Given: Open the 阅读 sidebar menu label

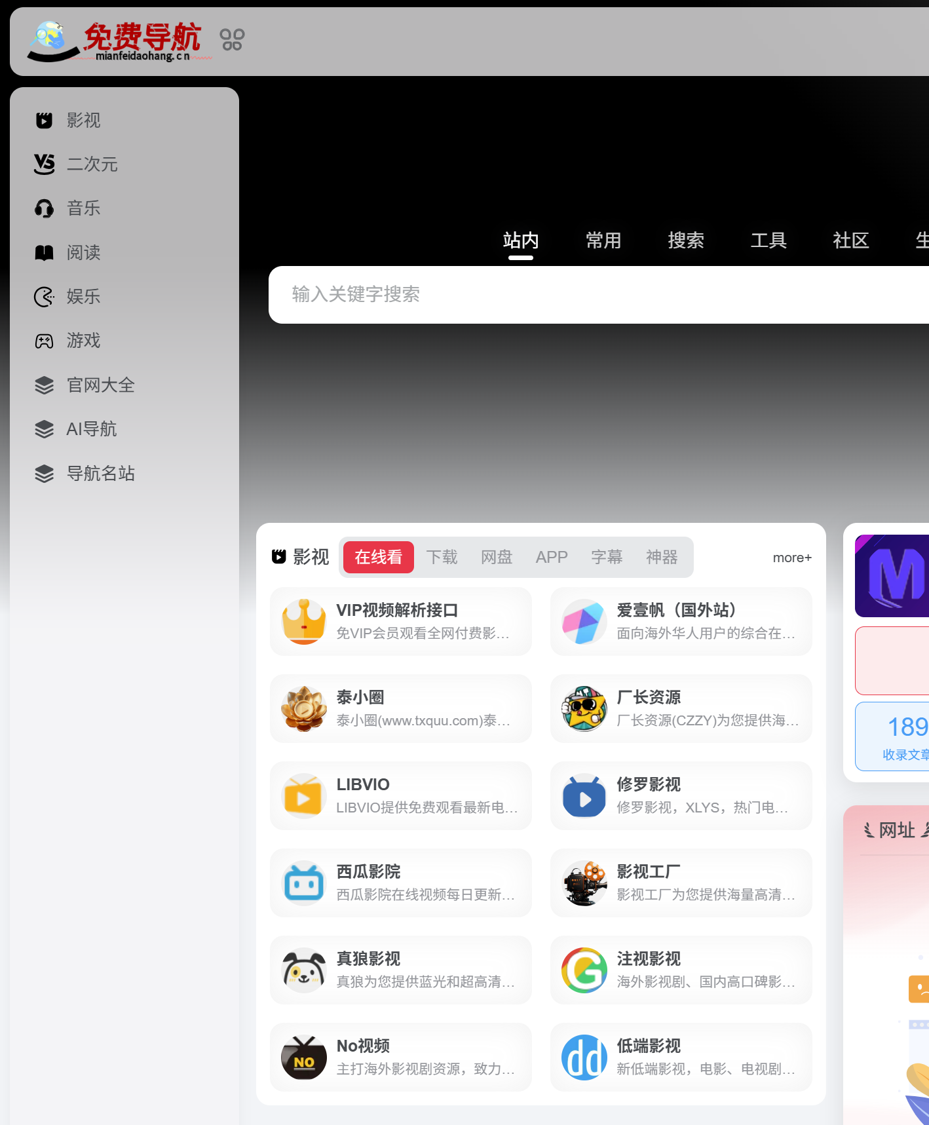Looking at the screenshot, I should tap(84, 252).
